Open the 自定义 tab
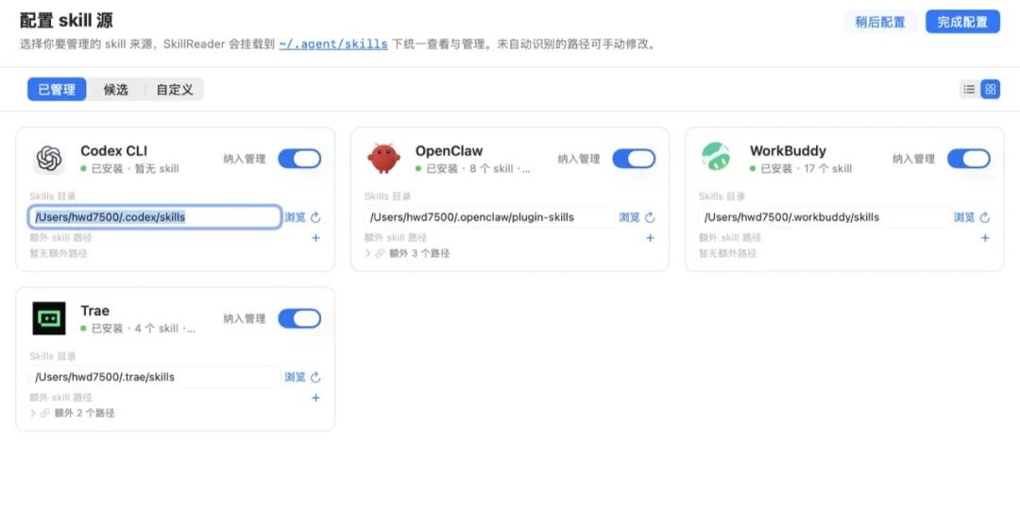The image size is (1020, 529). tap(175, 89)
